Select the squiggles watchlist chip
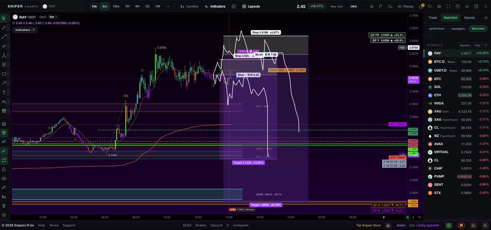This screenshot has width=491, height=230. (x=457, y=29)
